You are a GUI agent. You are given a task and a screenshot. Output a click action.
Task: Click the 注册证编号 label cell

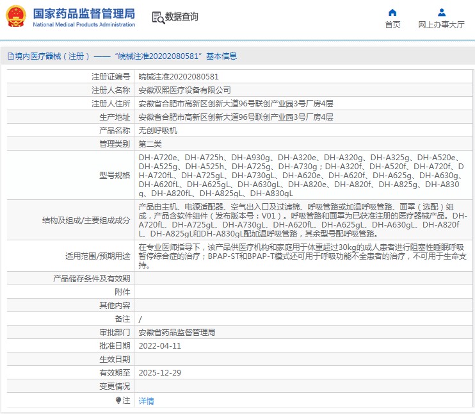coord(111,77)
